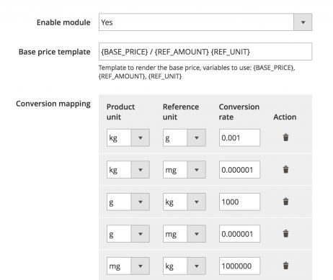The image size is (333, 280).
Task: Click the Base price template field
Action: click(205, 52)
